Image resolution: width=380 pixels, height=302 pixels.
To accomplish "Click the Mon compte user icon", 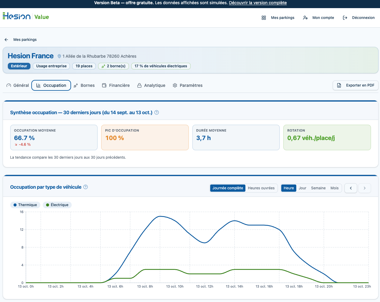I will 305,18.
